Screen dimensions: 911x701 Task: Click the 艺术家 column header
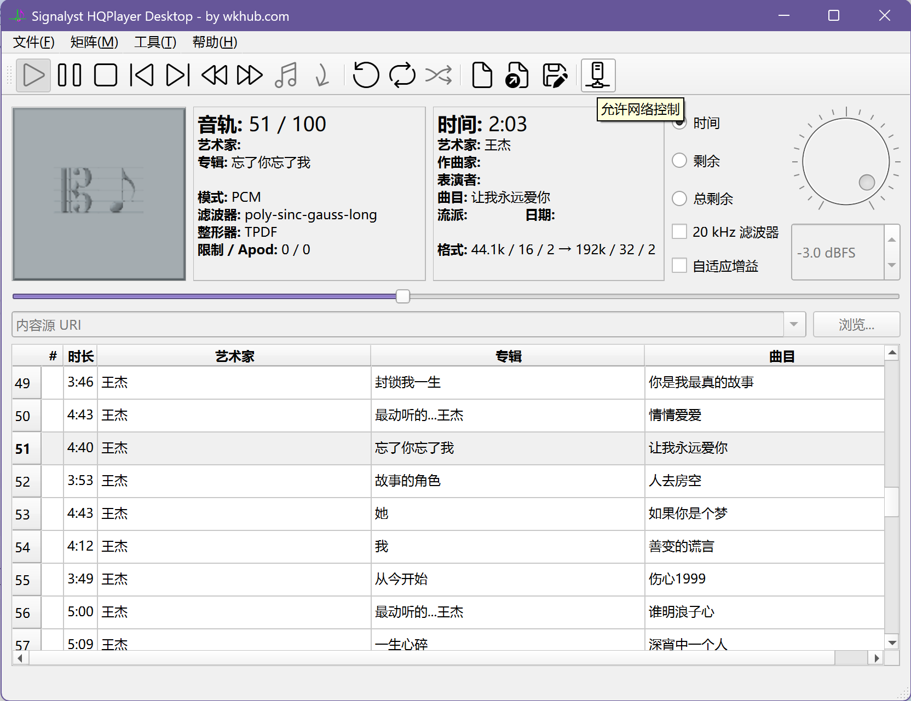pyautogui.click(x=234, y=357)
